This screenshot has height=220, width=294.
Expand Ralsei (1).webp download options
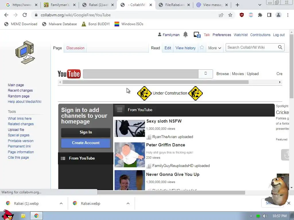pyautogui.click(x=61, y=203)
